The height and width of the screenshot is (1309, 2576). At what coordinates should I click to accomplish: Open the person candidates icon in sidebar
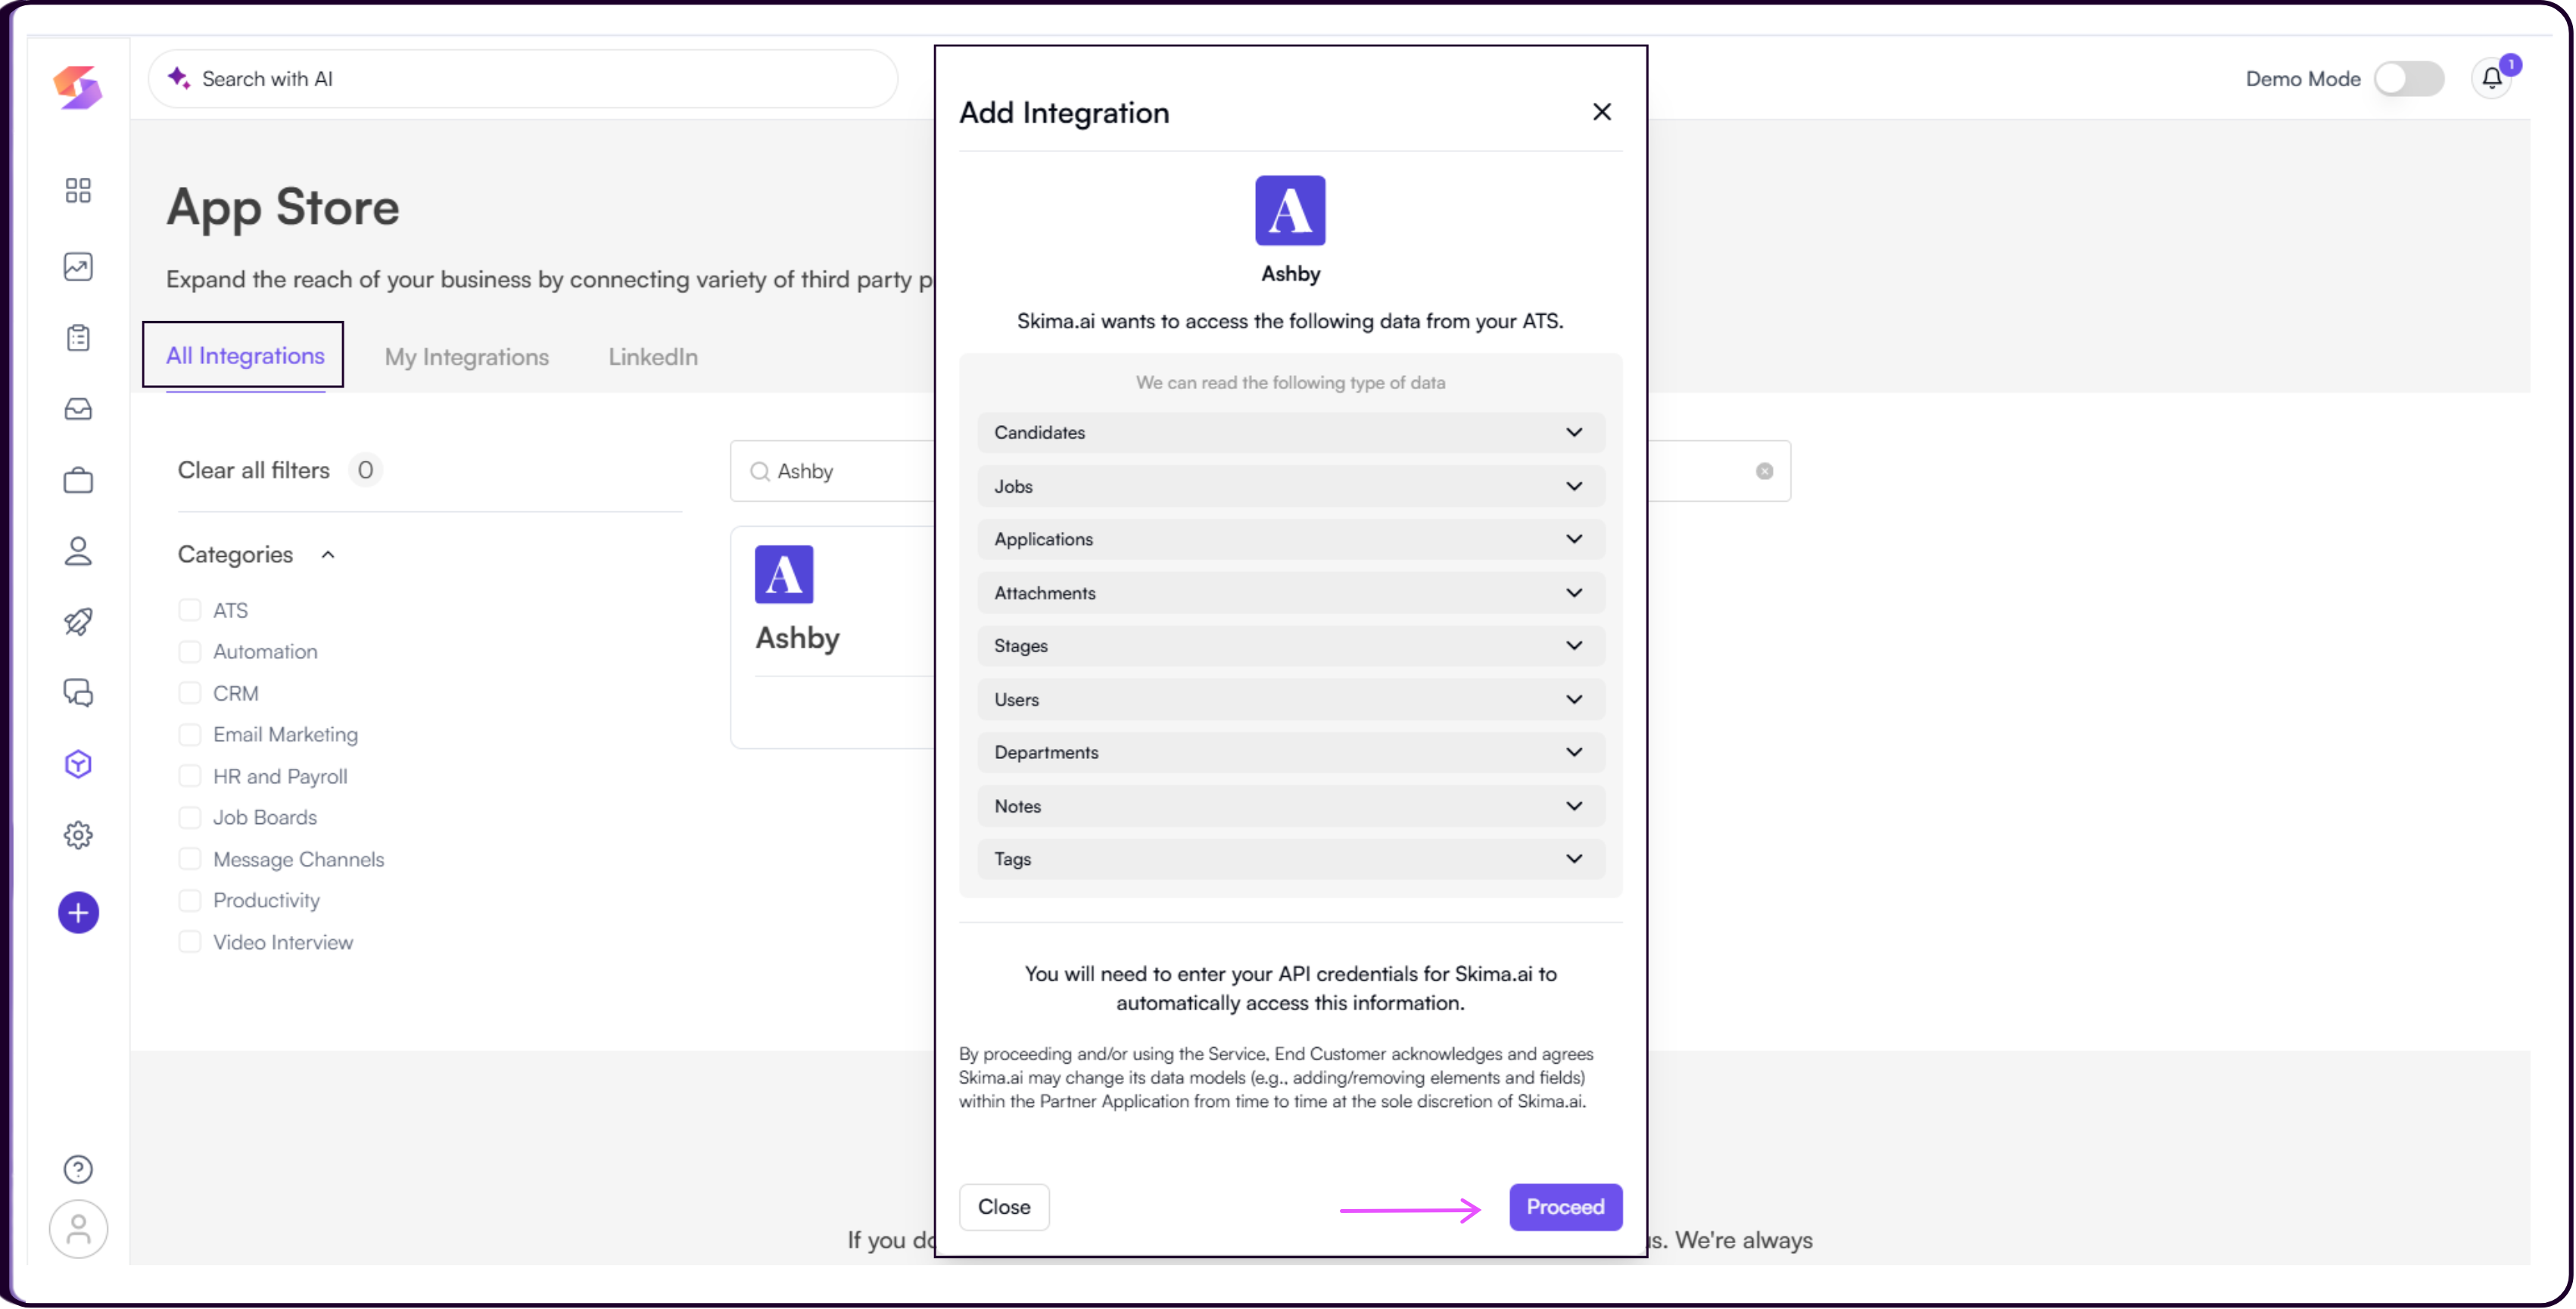pos(78,552)
